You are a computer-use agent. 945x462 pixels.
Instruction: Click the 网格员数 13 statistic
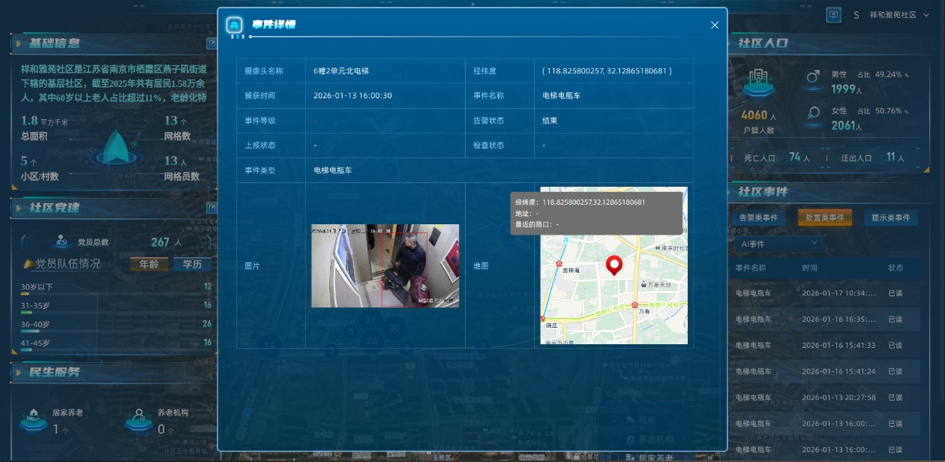tap(182, 169)
